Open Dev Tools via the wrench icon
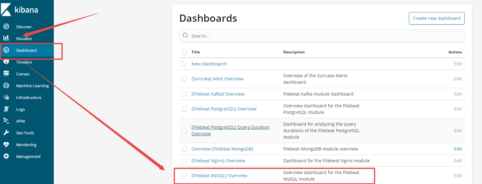 [6, 133]
